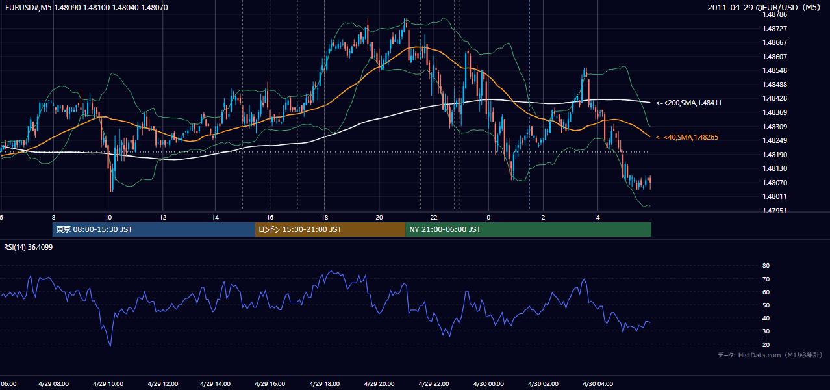This screenshot has width=830, height=390.
Task: Click price level 1.48011 on the axis
Action: [x=775, y=196]
